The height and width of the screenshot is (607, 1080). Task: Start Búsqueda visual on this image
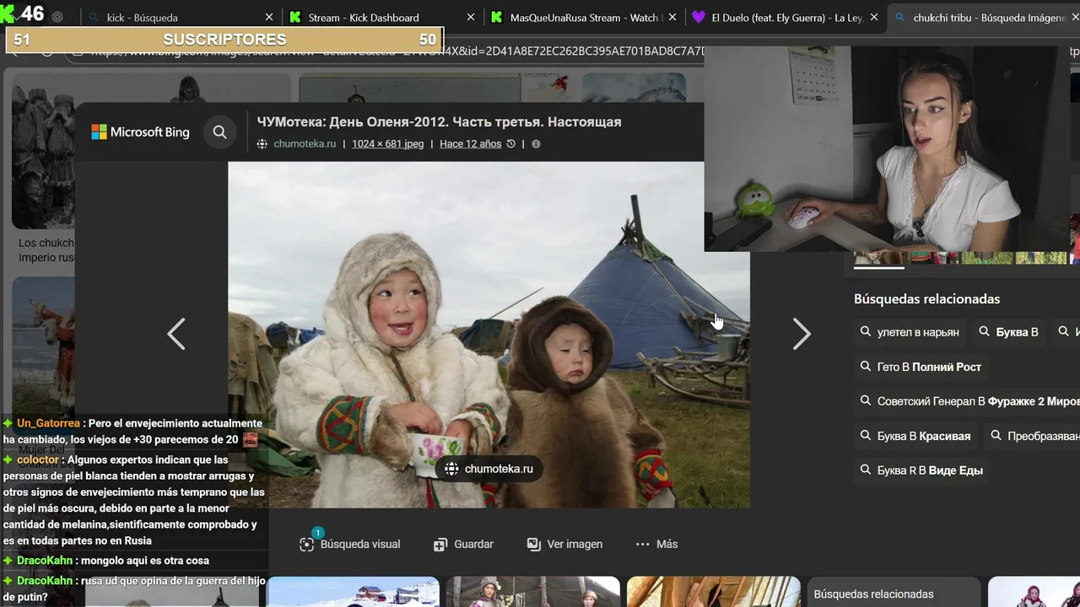pyautogui.click(x=350, y=544)
